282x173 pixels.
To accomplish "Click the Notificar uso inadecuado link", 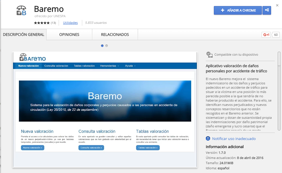I will pos(234,139).
